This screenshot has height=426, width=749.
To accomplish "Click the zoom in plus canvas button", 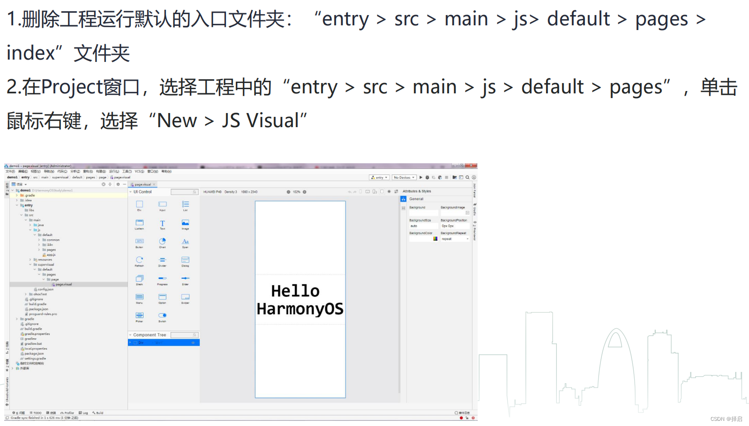I will click(x=305, y=192).
